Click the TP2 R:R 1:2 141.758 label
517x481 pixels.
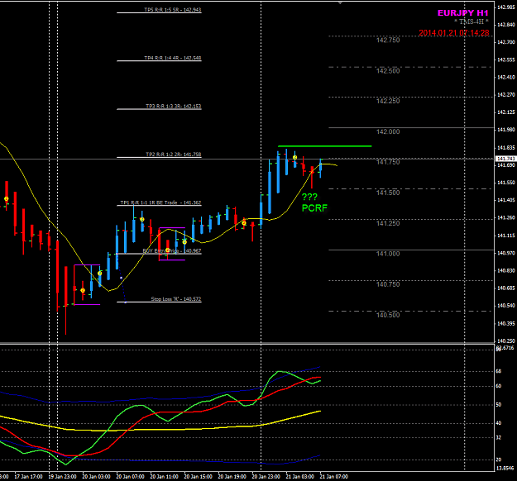(x=174, y=155)
